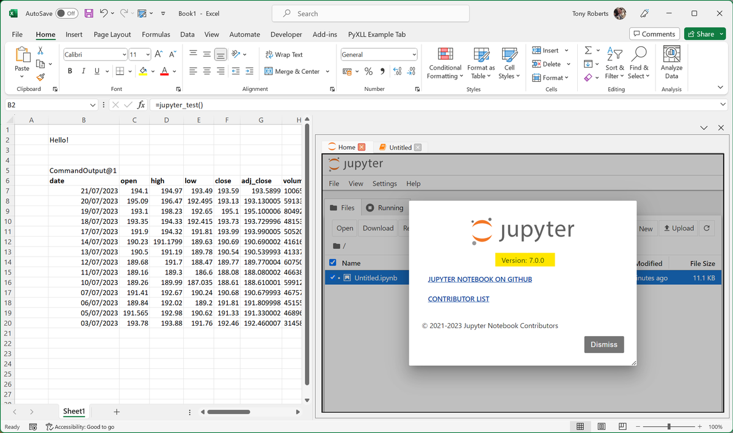This screenshot has width=733, height=433.
Task: Open Jupyter Settings menu
Action: (x=384, y=184)
